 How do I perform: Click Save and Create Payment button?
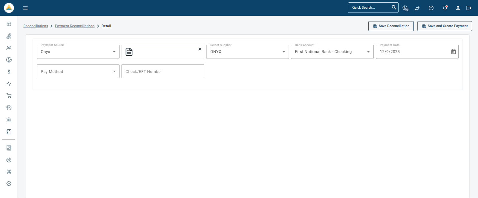coord(445,26)
